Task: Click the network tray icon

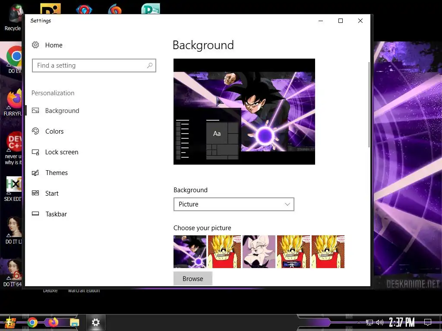Action: 369,322
